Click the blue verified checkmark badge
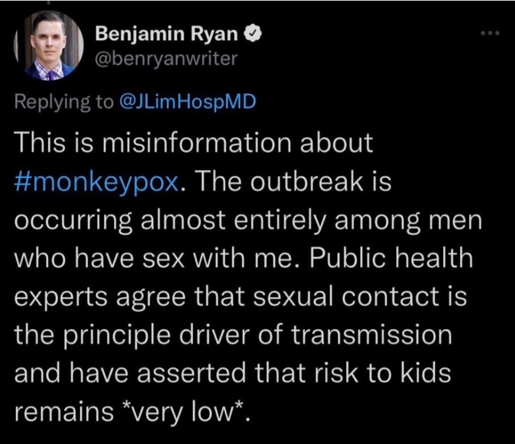The image size is (515, 444). pyautogui.click(x=252, y=34)
